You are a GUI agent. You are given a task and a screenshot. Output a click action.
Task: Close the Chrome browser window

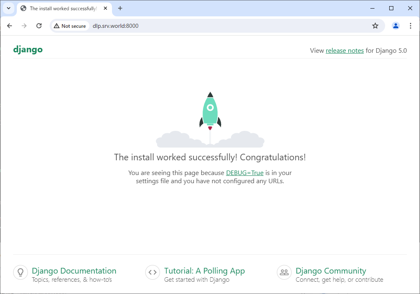(x=410, y=8)
